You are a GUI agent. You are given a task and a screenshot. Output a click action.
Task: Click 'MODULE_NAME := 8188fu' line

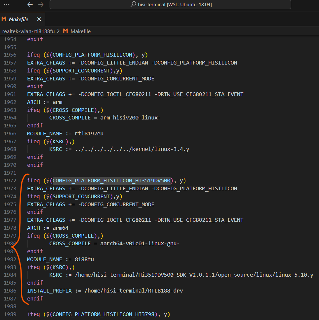click(60, 259)
